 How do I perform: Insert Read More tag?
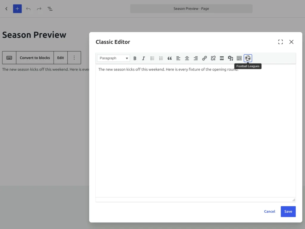point(222,58)
